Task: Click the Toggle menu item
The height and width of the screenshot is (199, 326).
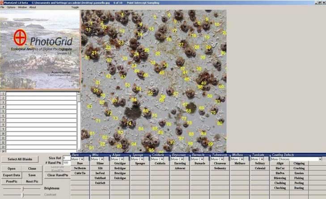Action: tap(75, 7)
